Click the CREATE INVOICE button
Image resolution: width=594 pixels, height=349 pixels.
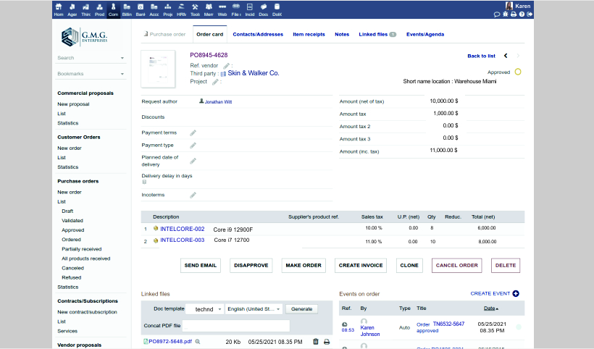361,265
